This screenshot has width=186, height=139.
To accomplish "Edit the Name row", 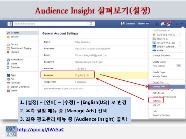I will (x=95, y=42).
